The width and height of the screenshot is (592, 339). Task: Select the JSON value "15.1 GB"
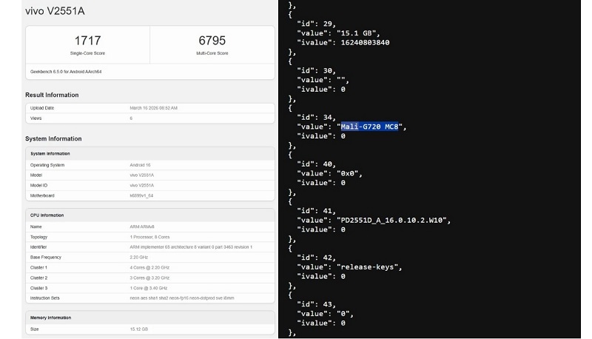pyautogui.click(x=356, y=33)
